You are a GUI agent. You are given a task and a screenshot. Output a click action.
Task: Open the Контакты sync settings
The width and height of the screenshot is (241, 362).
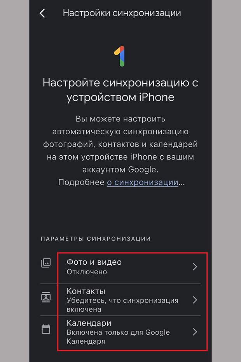(x=120, y=300)
